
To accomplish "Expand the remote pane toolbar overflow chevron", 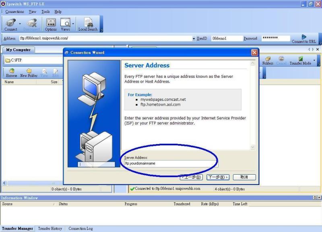I will [x=319, y=65].
